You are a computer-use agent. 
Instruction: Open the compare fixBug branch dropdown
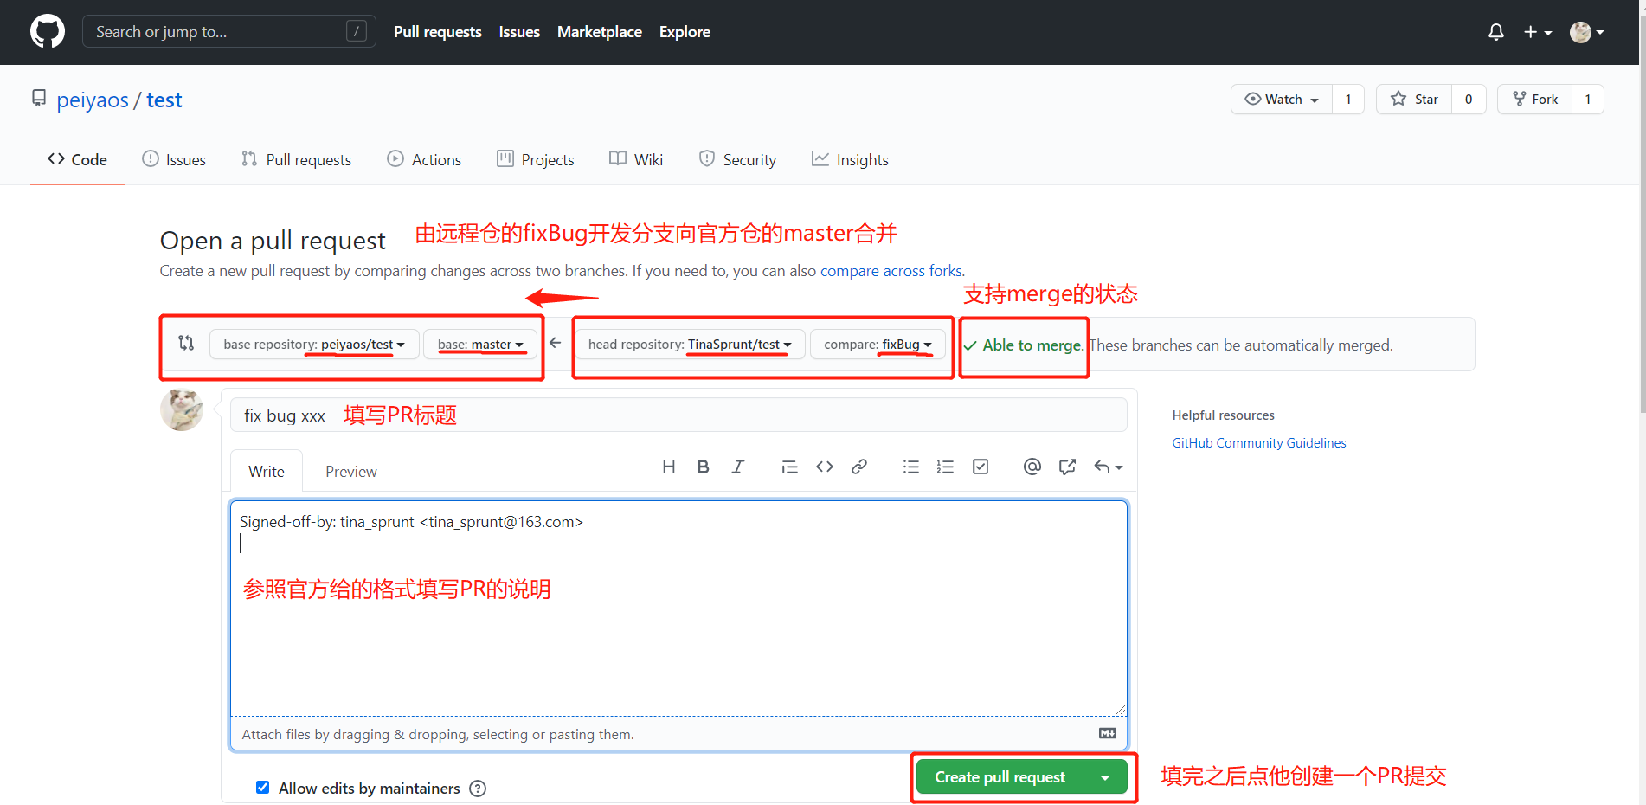click(x=878, y=344)
